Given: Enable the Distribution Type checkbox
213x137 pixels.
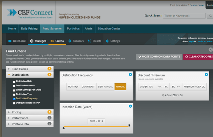Looking at the screenshot, I should pos(14,94).
